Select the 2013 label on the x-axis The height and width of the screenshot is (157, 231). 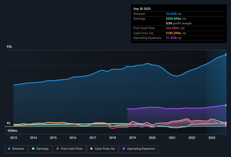pyautogui.click(x=14, y=138)
